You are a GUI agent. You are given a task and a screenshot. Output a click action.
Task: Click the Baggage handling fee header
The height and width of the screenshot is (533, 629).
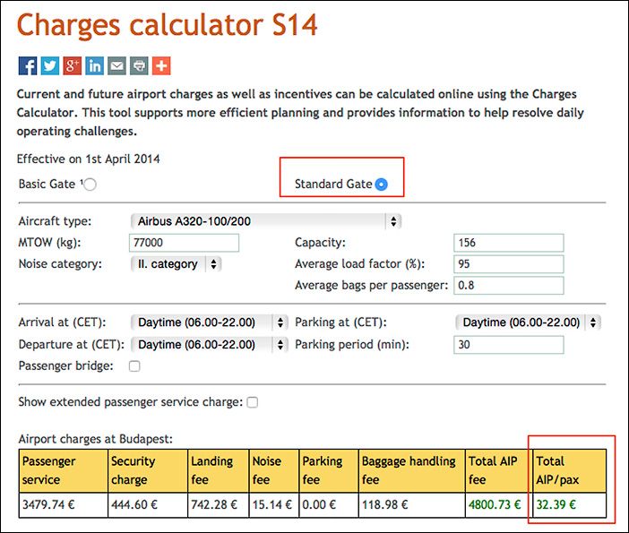click(x=412, y=471)
